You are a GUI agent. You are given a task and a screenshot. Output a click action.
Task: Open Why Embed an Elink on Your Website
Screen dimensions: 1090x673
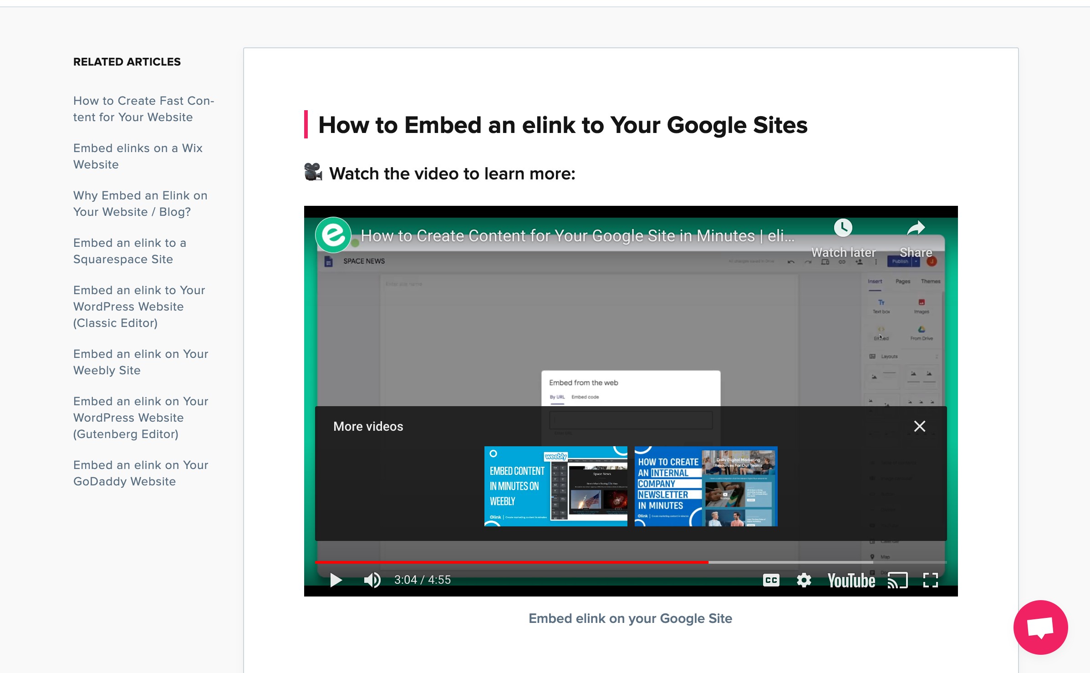140,204
